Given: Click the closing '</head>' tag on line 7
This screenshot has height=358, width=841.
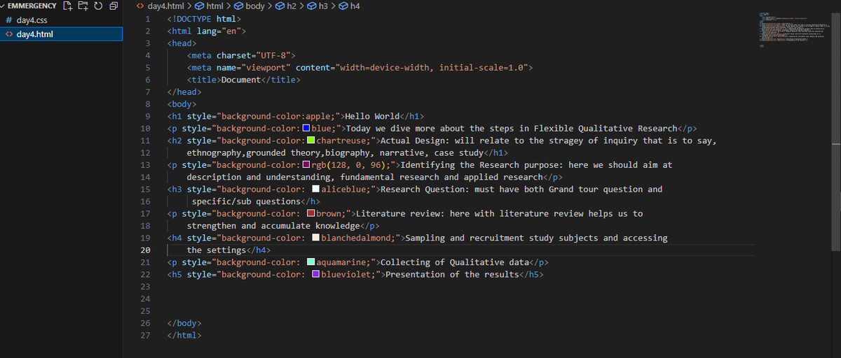Looking at the screenshot, I should (x=184, y=92).
